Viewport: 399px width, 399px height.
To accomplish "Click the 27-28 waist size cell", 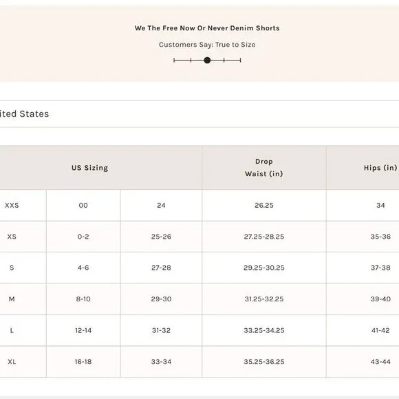I will point(161,268).
